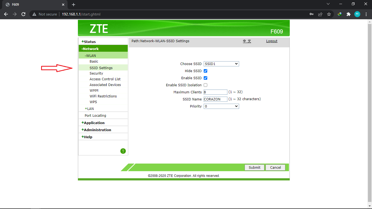372x209 pixels.
Task: Open the saved passwords key icon
Action: (x=312, y=14)
